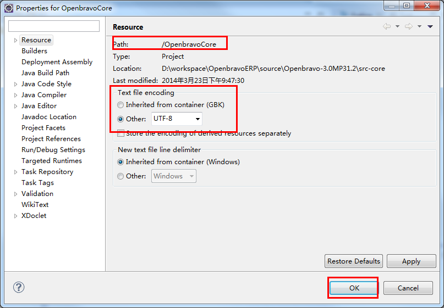Confirm with the OK button
The image size is (444, 308).
coord(354,288)
